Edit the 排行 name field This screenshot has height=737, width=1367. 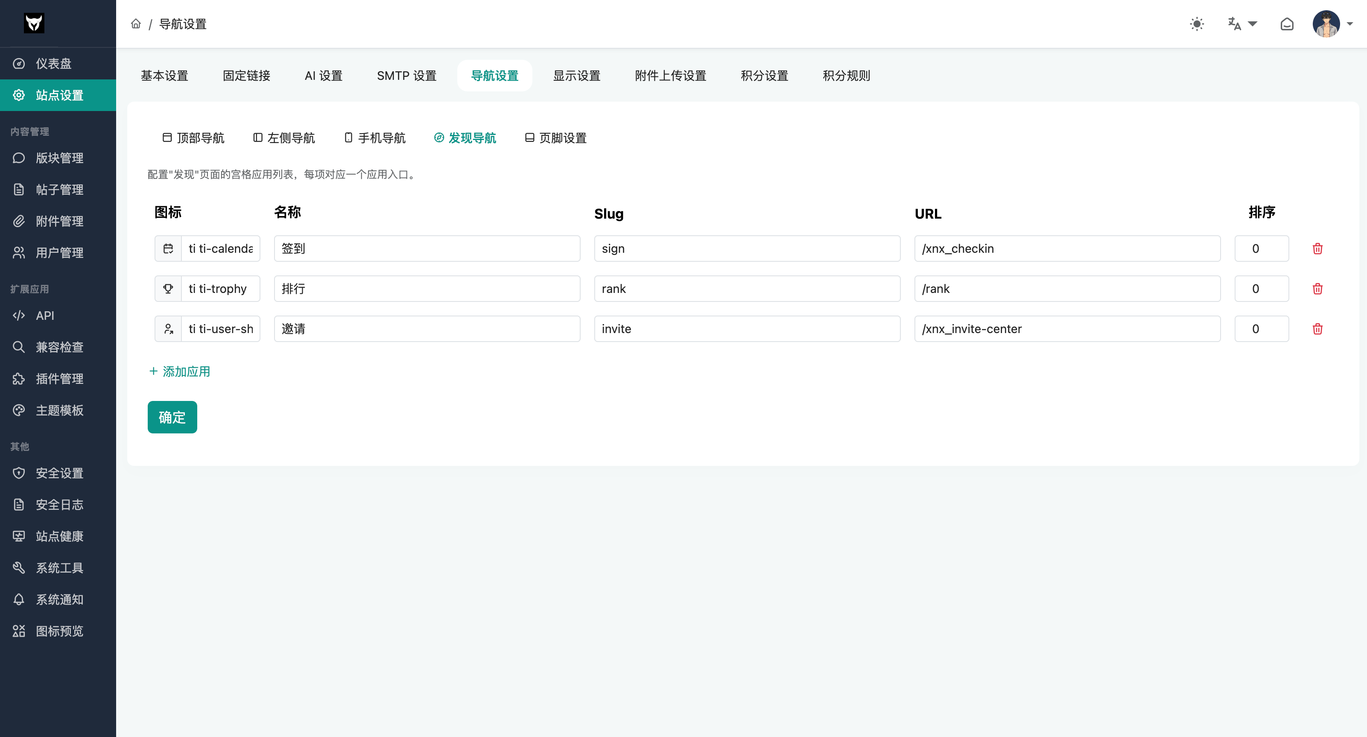(427, 289)
